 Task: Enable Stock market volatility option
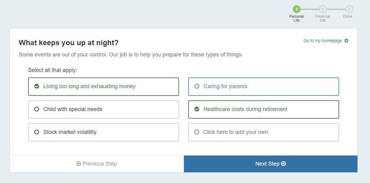click(103, 132)
